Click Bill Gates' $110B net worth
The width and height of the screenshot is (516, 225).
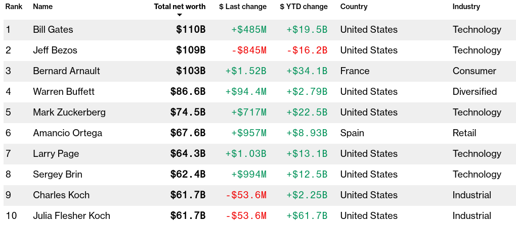(191, 30)
